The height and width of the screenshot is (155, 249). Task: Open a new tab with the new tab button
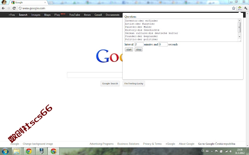pos(51,2)
